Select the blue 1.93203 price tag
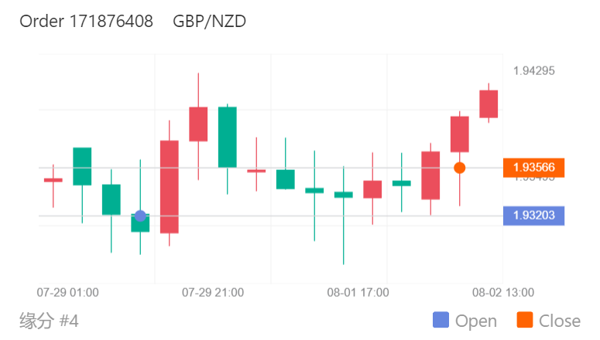Screen dimensions: 600x340 [x=533, y=216]
